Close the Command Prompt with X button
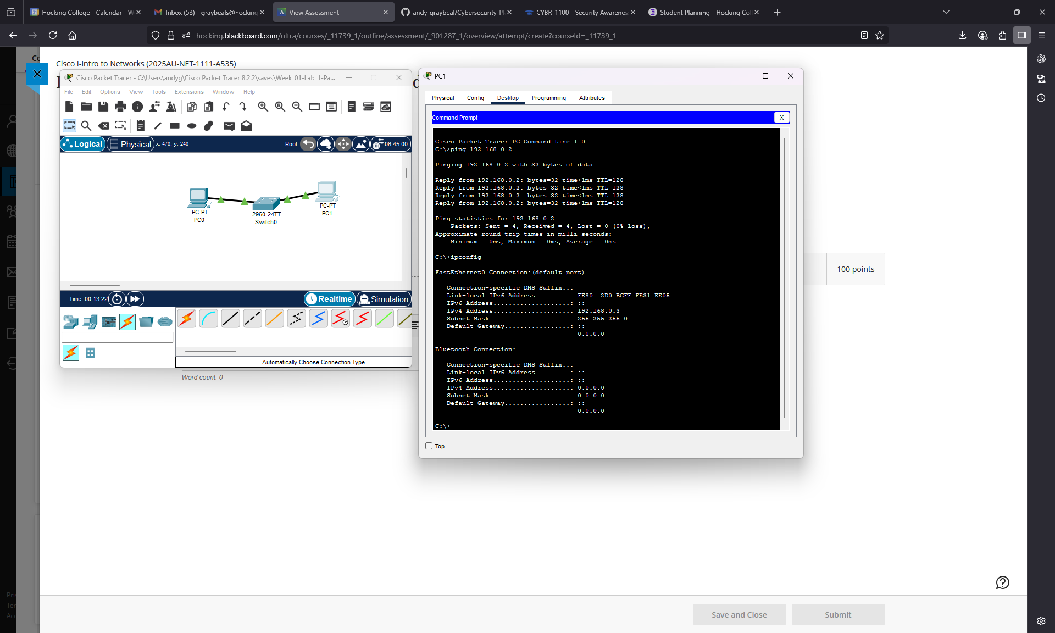The width and height of the screenshot is (1055, 633). [x=781, y=118]
